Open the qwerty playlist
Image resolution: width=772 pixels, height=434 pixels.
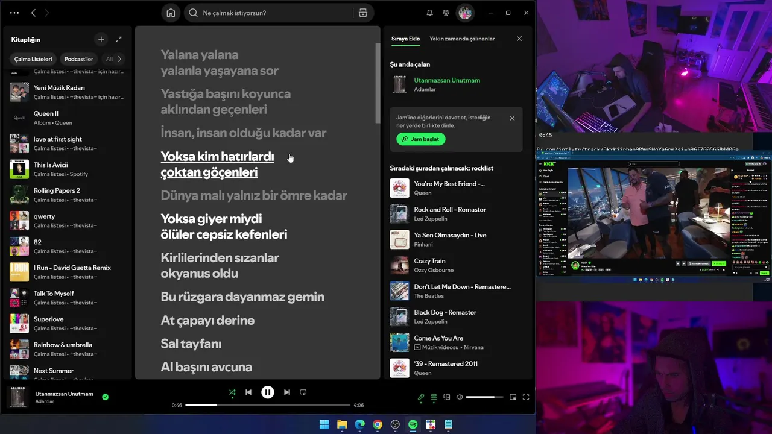click(x=67, y=221)
